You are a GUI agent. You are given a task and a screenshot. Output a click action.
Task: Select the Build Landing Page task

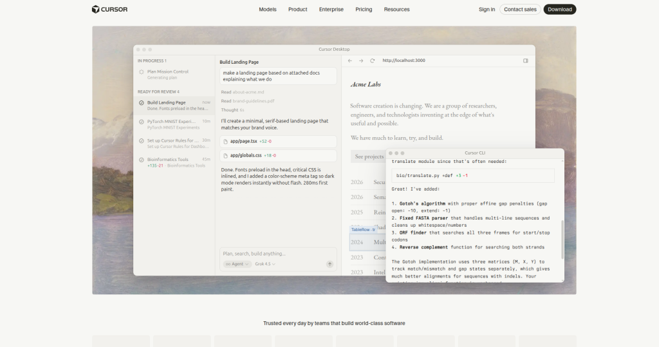tap(174, 106)
